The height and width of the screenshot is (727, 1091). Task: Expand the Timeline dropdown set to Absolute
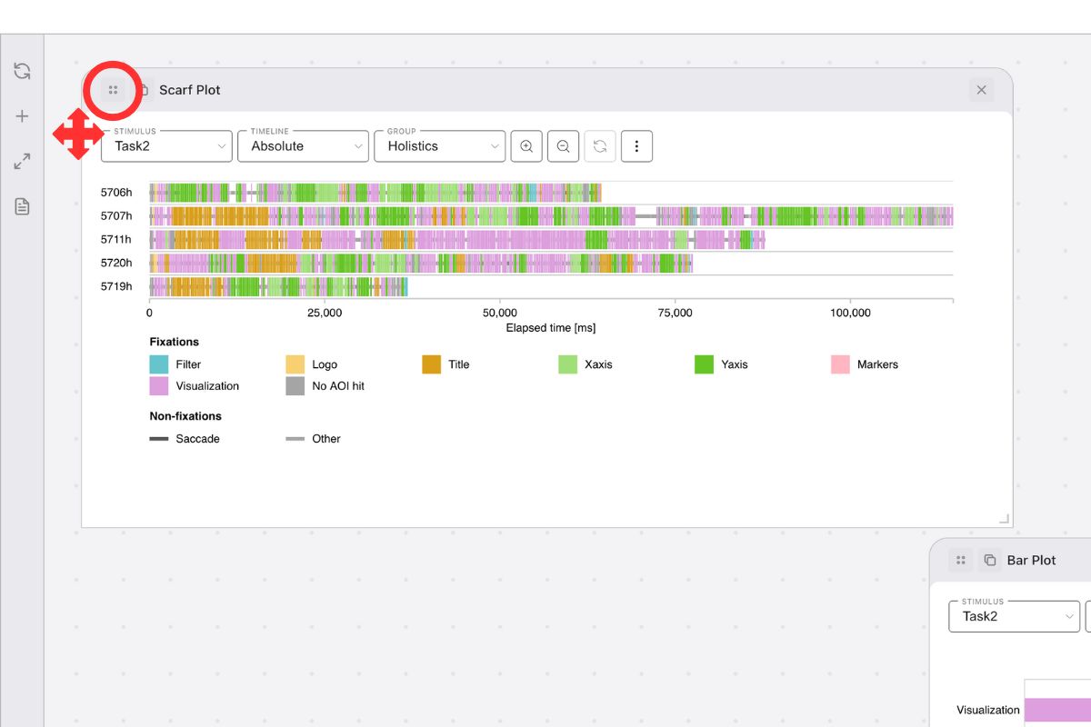click(x=303, y=145)
